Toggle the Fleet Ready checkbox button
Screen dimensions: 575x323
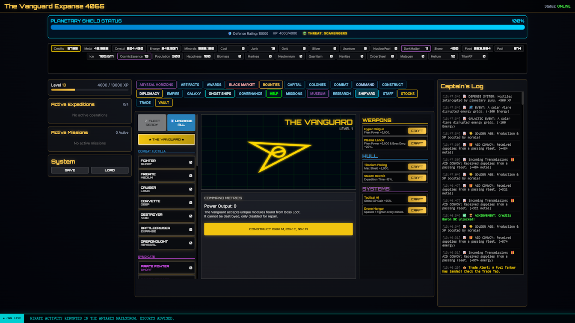tap(152, 123)
